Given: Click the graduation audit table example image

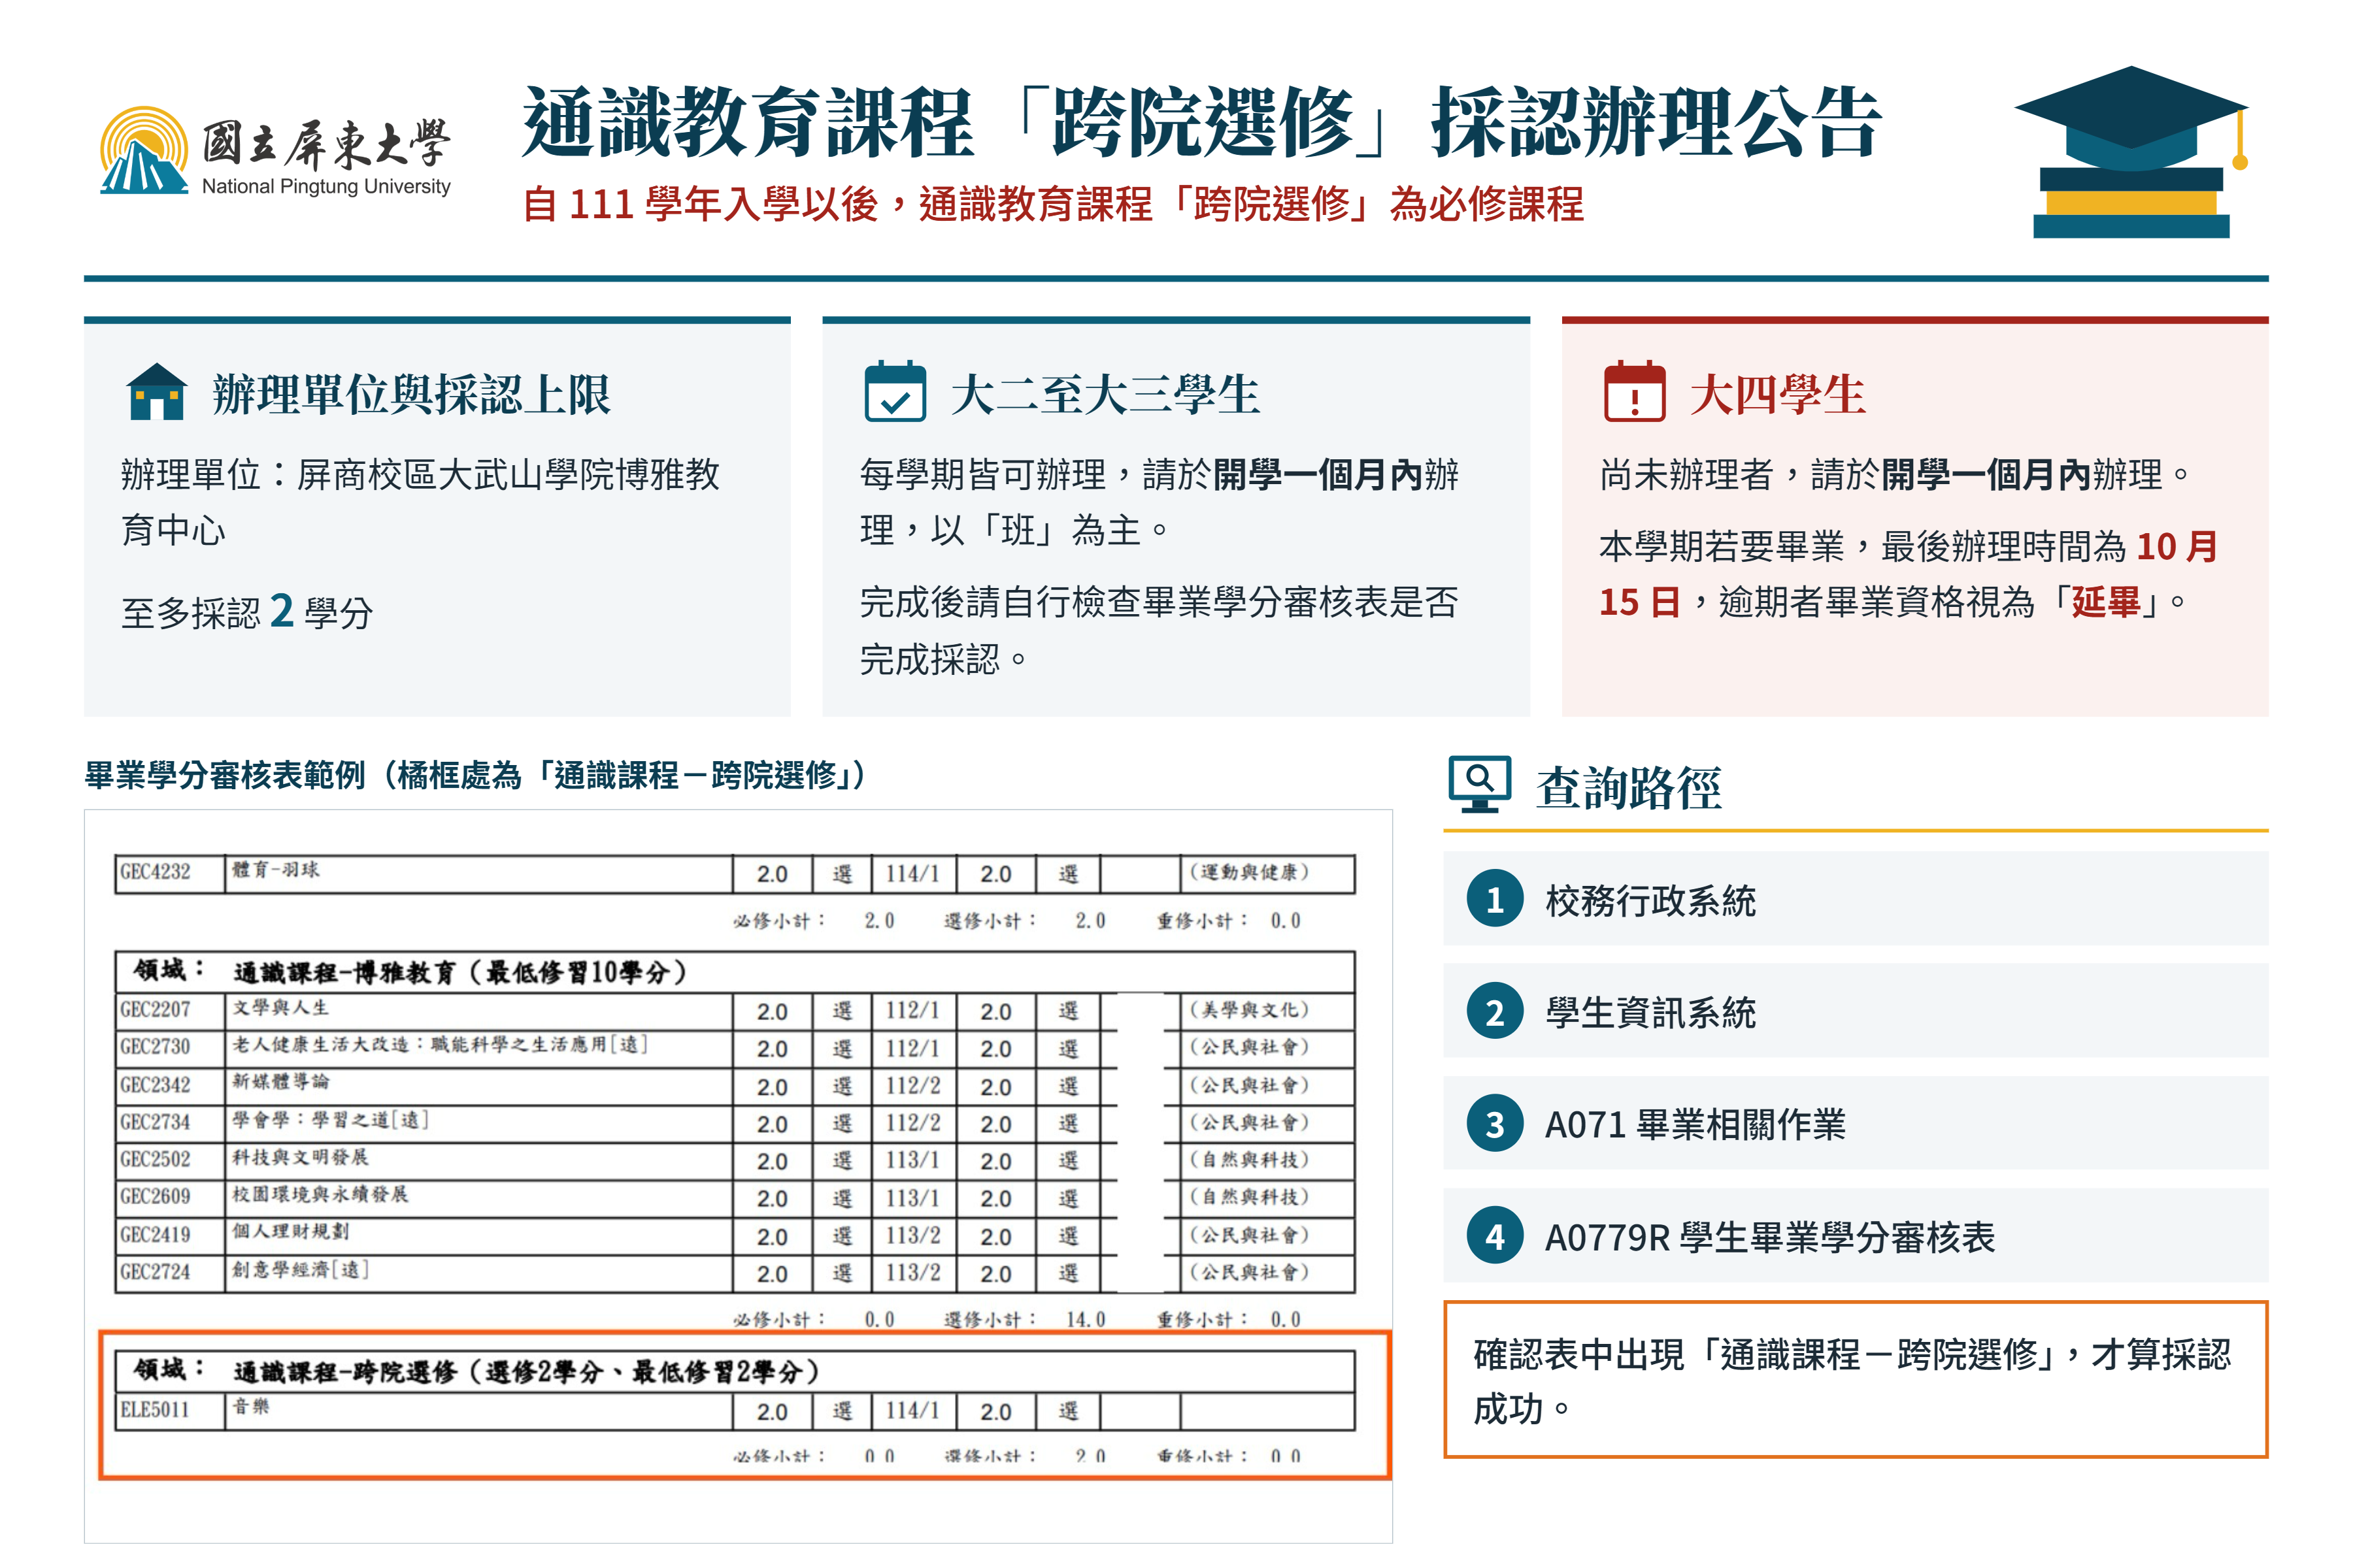Looking at the screenshot, I should [x=739, y=1176].
